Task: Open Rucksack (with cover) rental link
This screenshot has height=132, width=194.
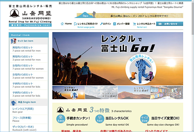Action: tap(29, 128)
